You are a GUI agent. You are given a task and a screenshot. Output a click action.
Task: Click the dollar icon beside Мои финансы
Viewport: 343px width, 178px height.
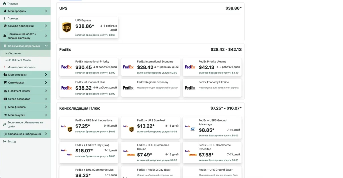tap(5, 107)
